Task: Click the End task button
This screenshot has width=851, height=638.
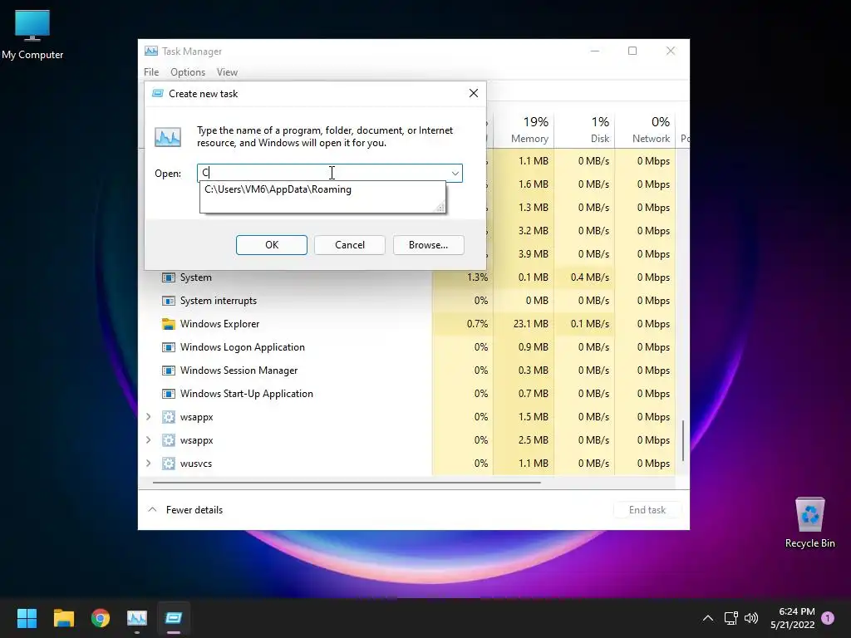Action: pos(647,510)
